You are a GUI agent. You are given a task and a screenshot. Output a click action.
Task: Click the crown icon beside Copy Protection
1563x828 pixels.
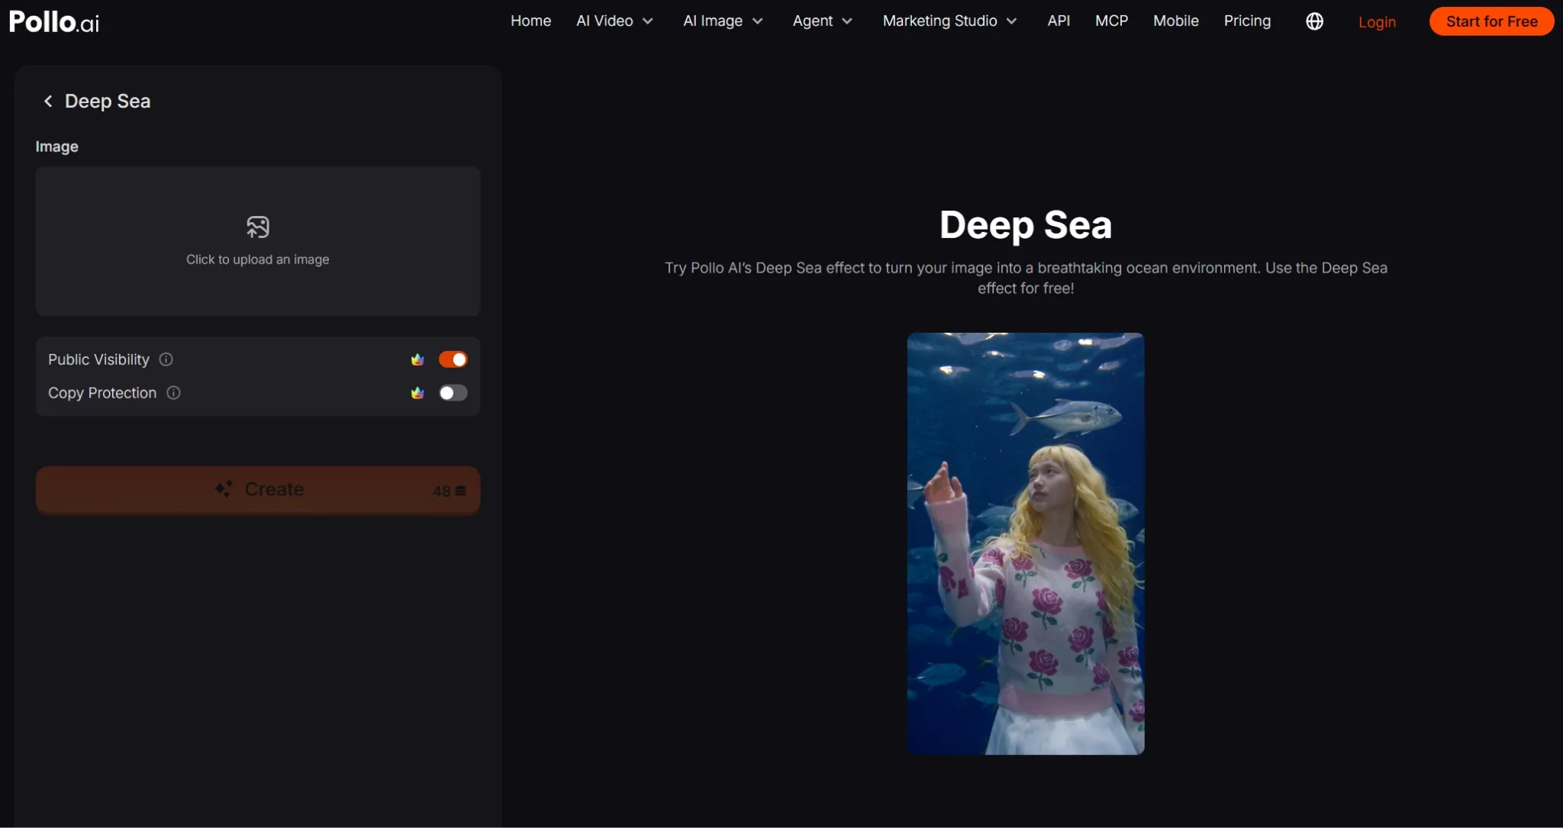click(417, 393)
